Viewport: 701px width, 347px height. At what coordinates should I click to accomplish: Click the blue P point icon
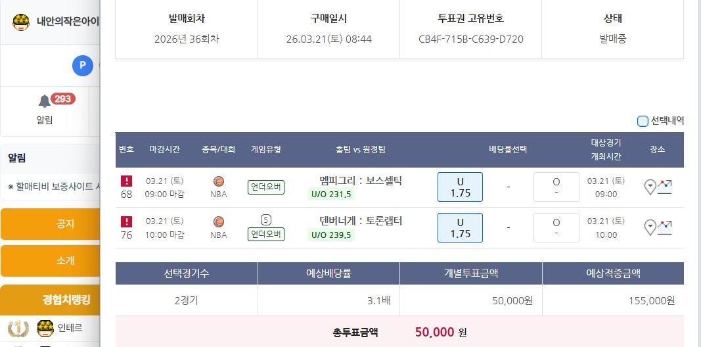(x=82, y=65)
